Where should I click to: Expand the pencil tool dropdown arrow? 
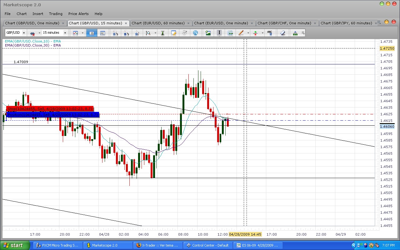tap(248, 33)
